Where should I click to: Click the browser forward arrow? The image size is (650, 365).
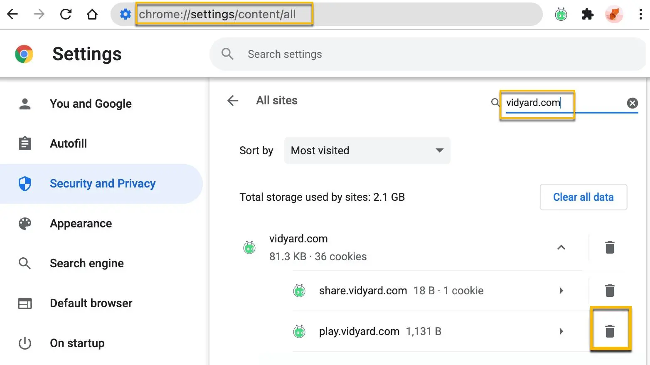39,15
